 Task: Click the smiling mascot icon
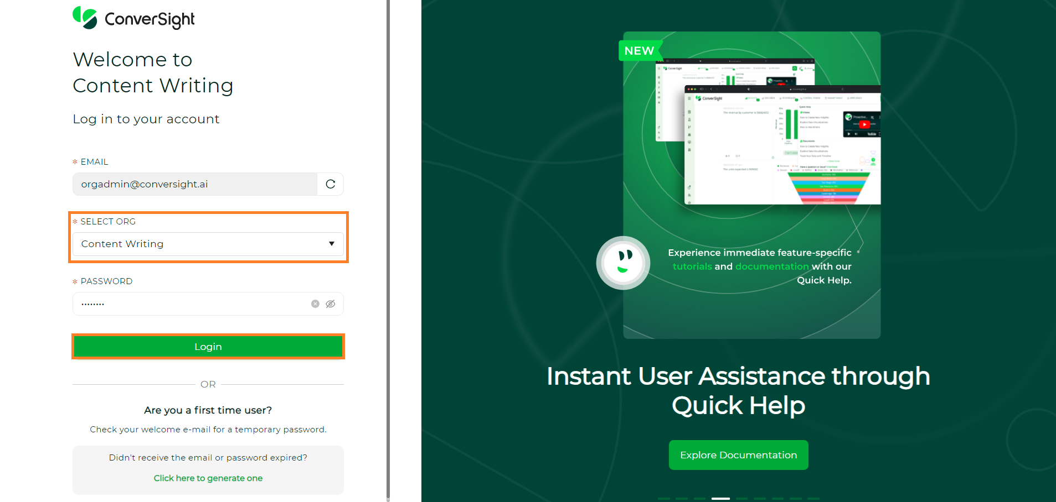(623, 263)
